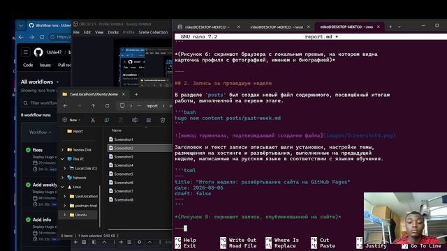Open the terminal tab dropdown arrow
Screen dimensions: 447x251
coord(400,26)
